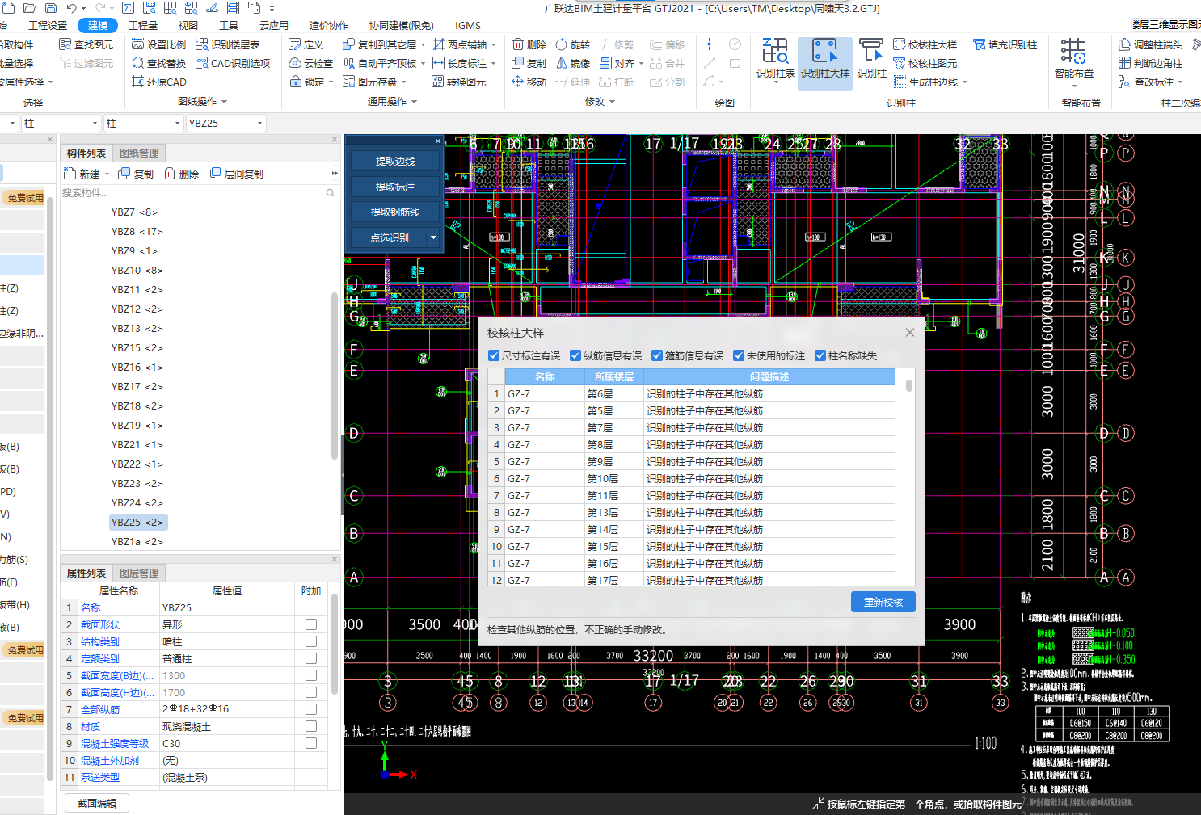Click the 还原CAD icon
Viewport: 1201px width, 815px height.
tap(138, 82)
